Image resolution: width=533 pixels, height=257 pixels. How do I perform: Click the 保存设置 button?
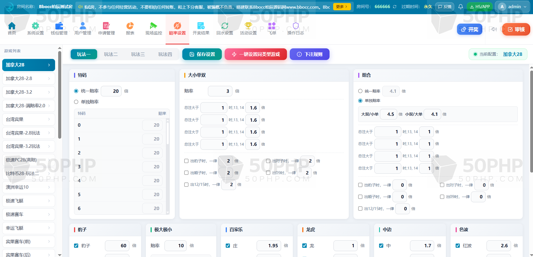pos(202,54)
